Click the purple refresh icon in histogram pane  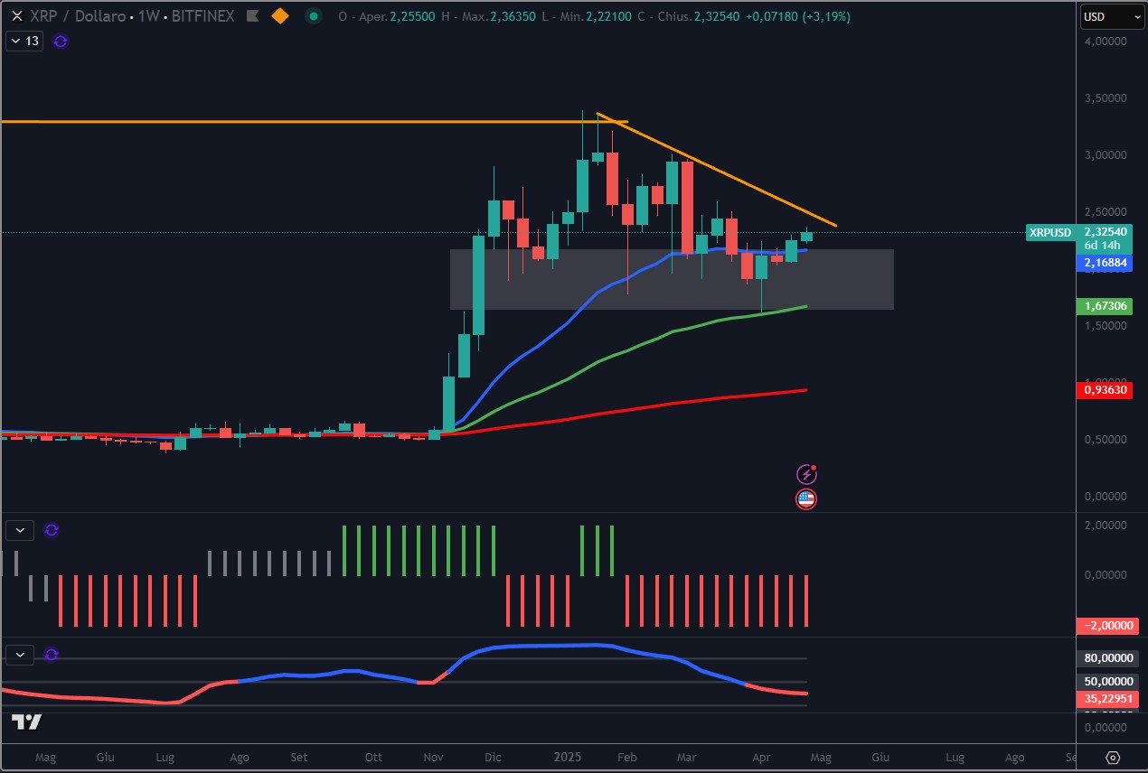click(52, 530)
